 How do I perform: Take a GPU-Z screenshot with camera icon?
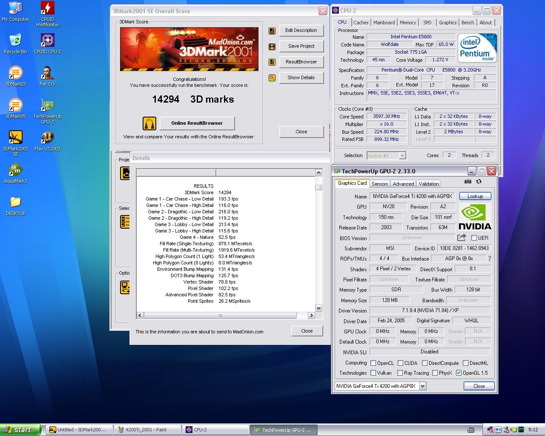coord(468,181)
